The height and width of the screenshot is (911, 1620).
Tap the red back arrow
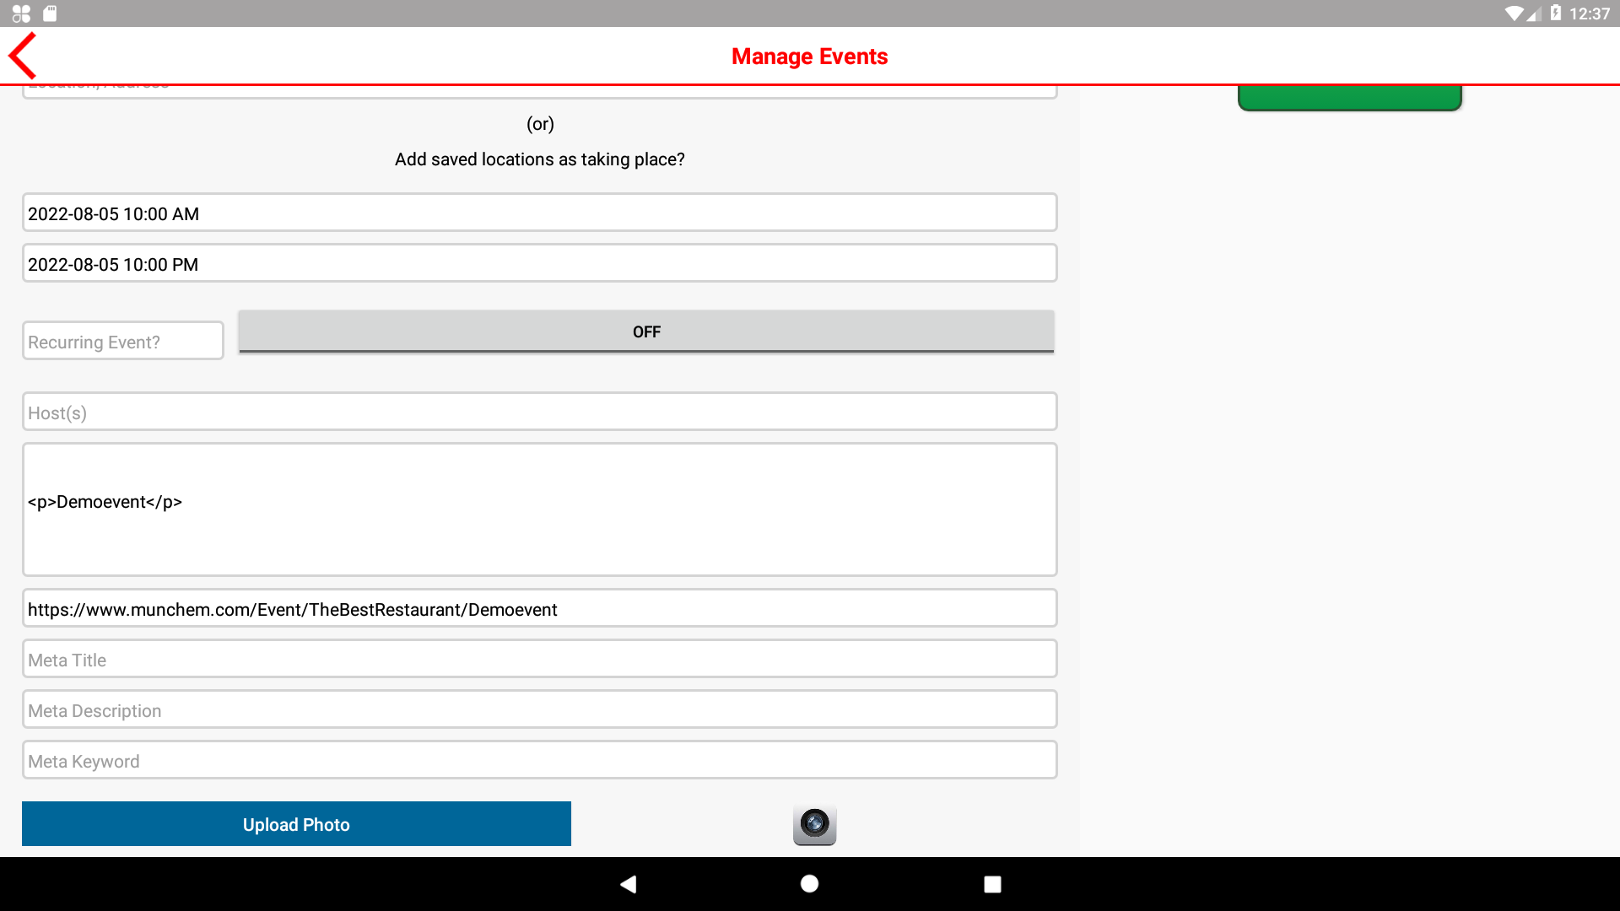tap(23, 56)
